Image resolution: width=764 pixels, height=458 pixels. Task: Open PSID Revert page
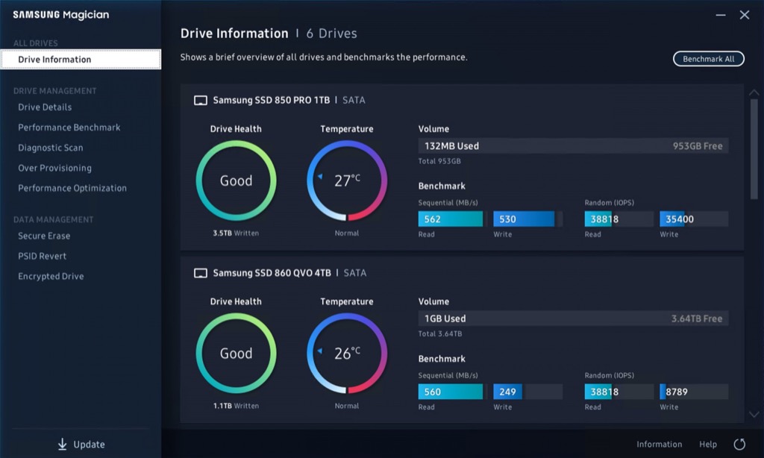tap(43, 257)
